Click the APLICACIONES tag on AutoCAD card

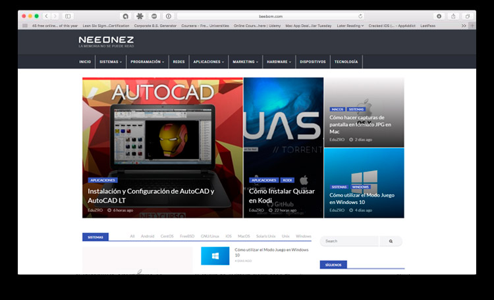click(x=103, y=180)
